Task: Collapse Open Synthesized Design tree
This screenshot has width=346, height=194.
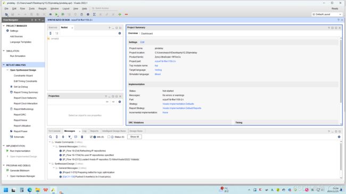Action: (x=7, y=70)
